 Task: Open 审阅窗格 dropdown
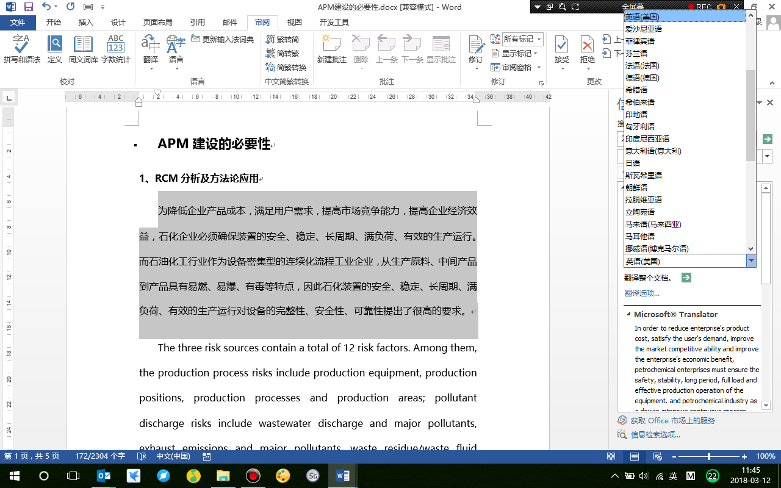516,67
